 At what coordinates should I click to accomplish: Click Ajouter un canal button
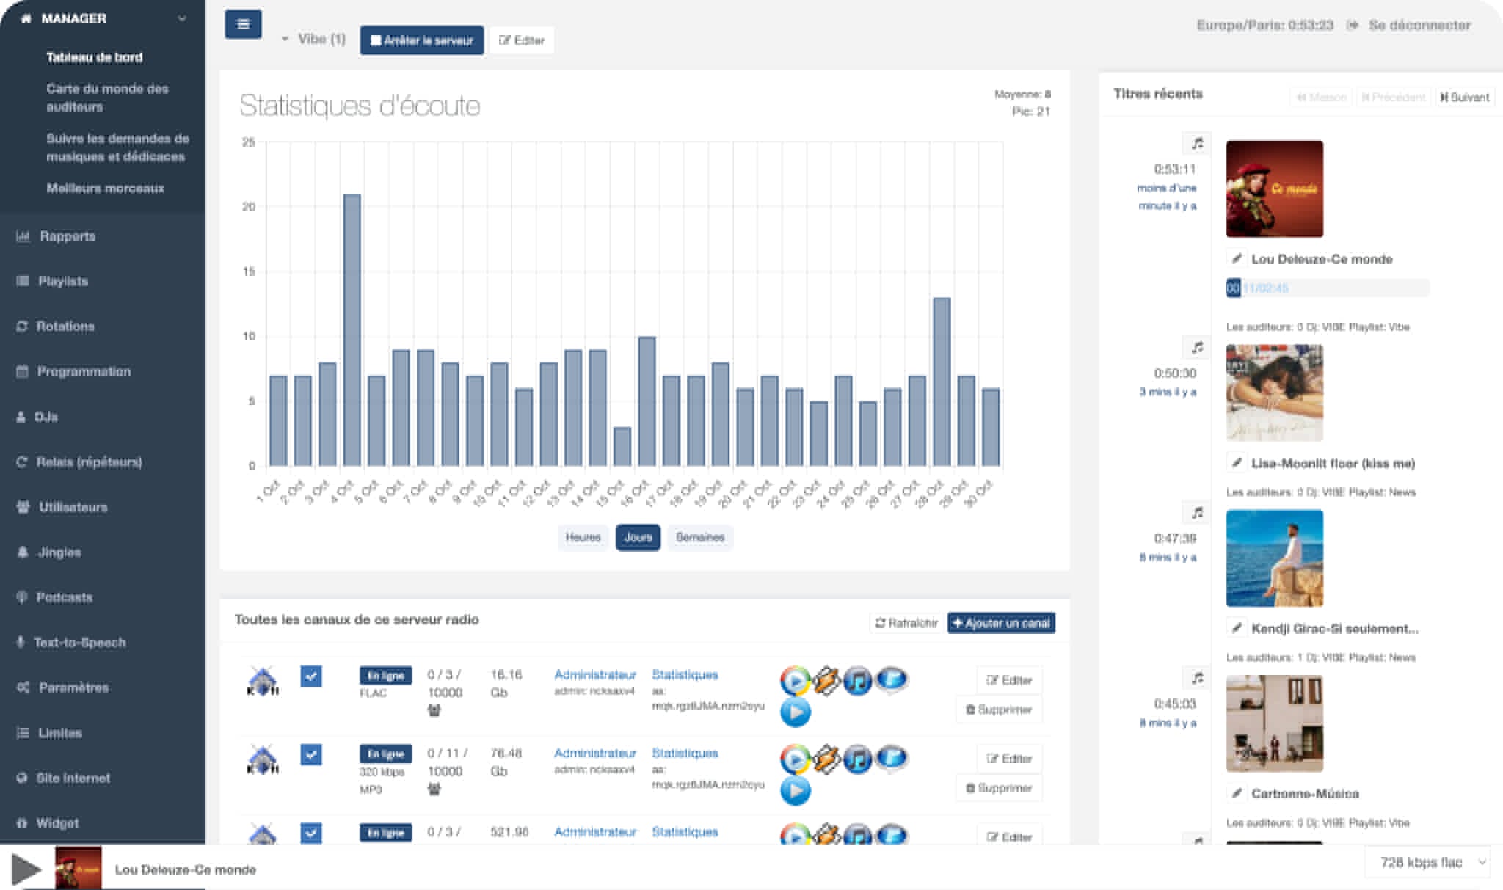pyautogui.click(x=1001, y=623)
